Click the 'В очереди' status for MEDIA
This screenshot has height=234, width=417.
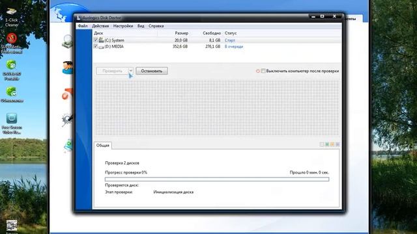[234, 46]
